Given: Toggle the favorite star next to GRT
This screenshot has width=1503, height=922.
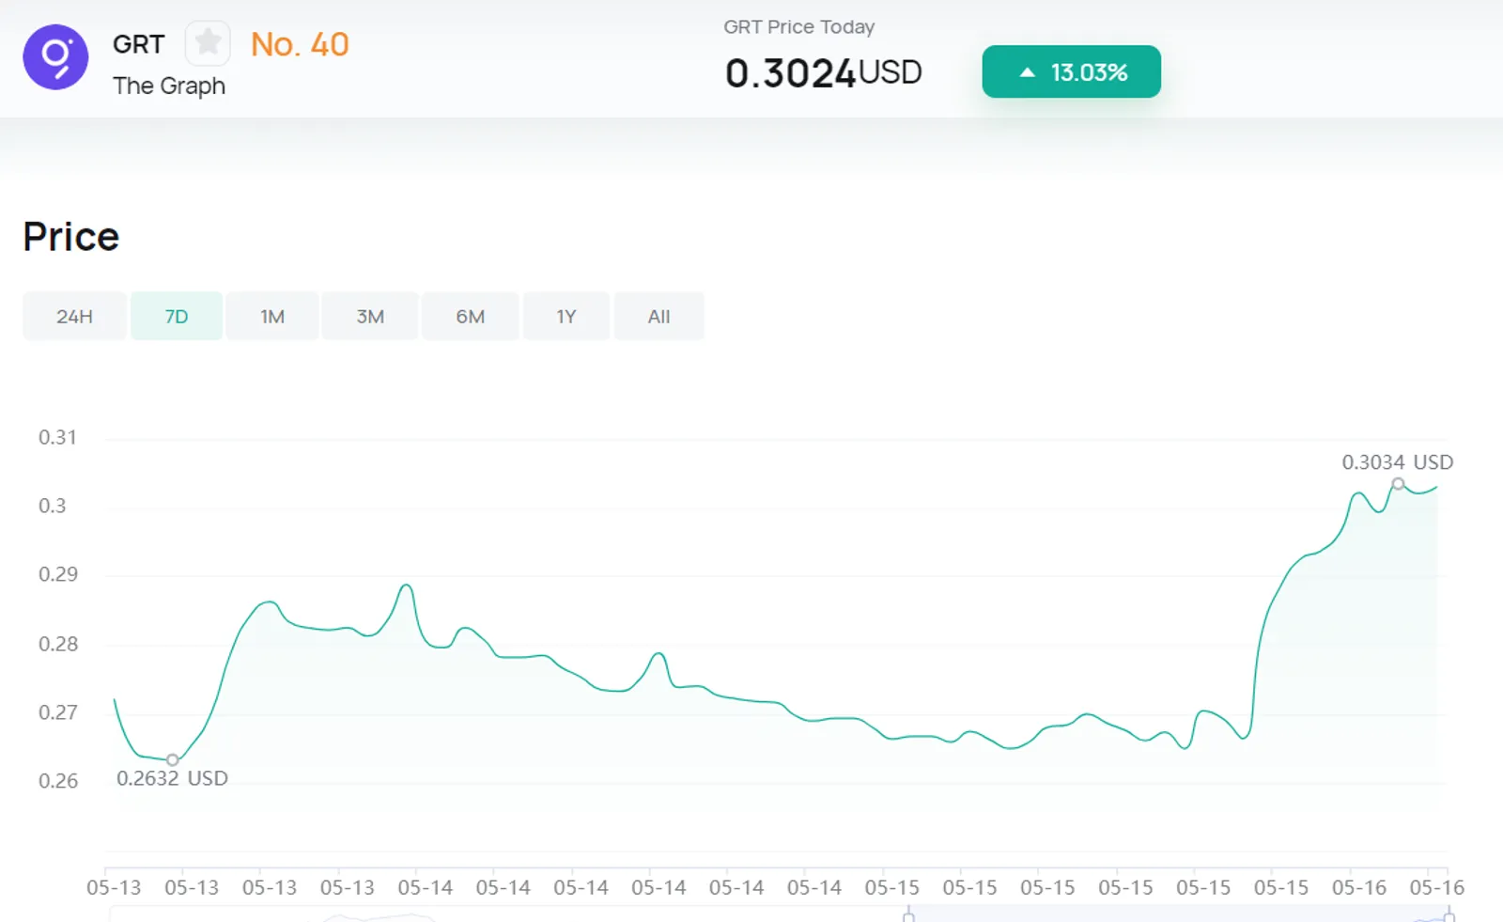Looking at the screenshot, I should coord(208,42).
